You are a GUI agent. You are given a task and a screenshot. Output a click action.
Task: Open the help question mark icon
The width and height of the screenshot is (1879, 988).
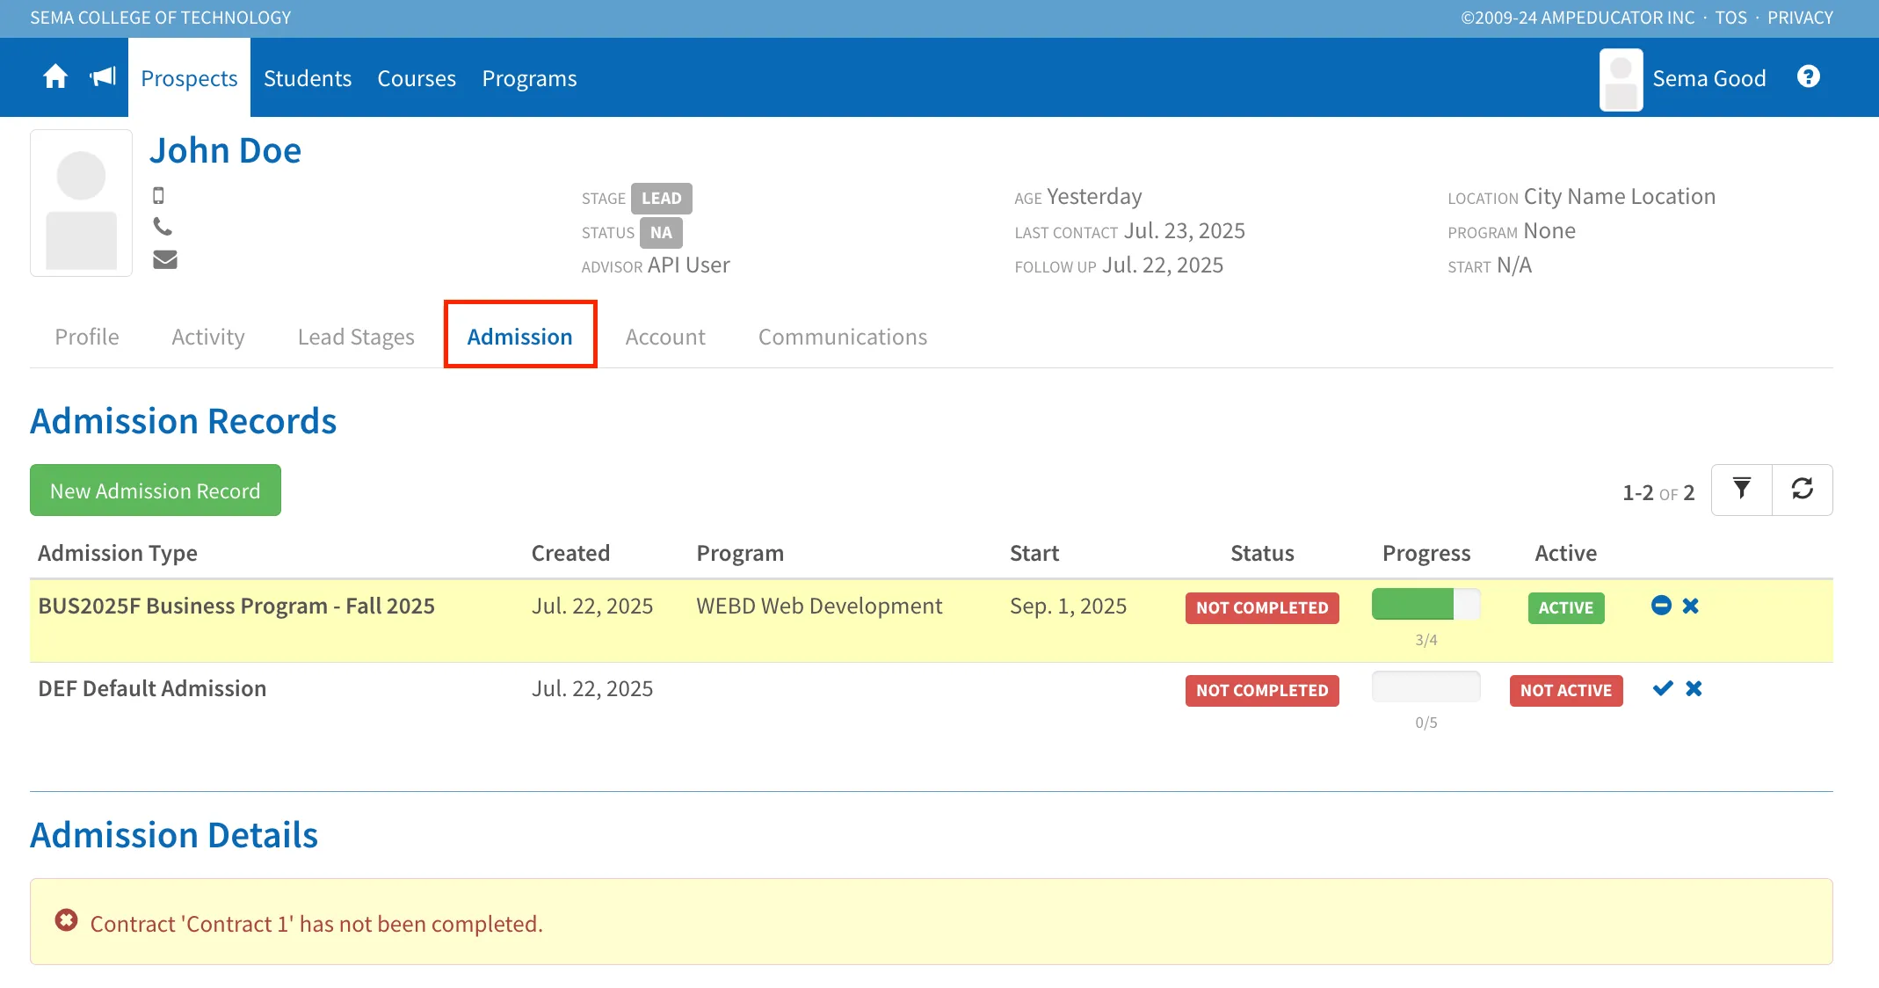(x=1808, y=77)
